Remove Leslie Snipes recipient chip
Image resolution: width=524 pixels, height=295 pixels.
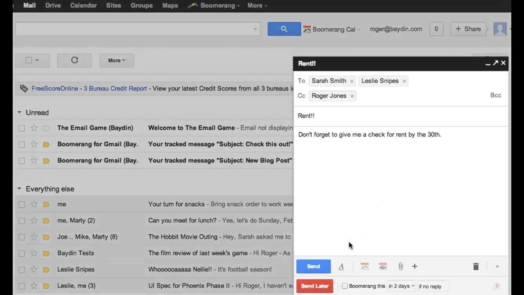pos(404,81)
